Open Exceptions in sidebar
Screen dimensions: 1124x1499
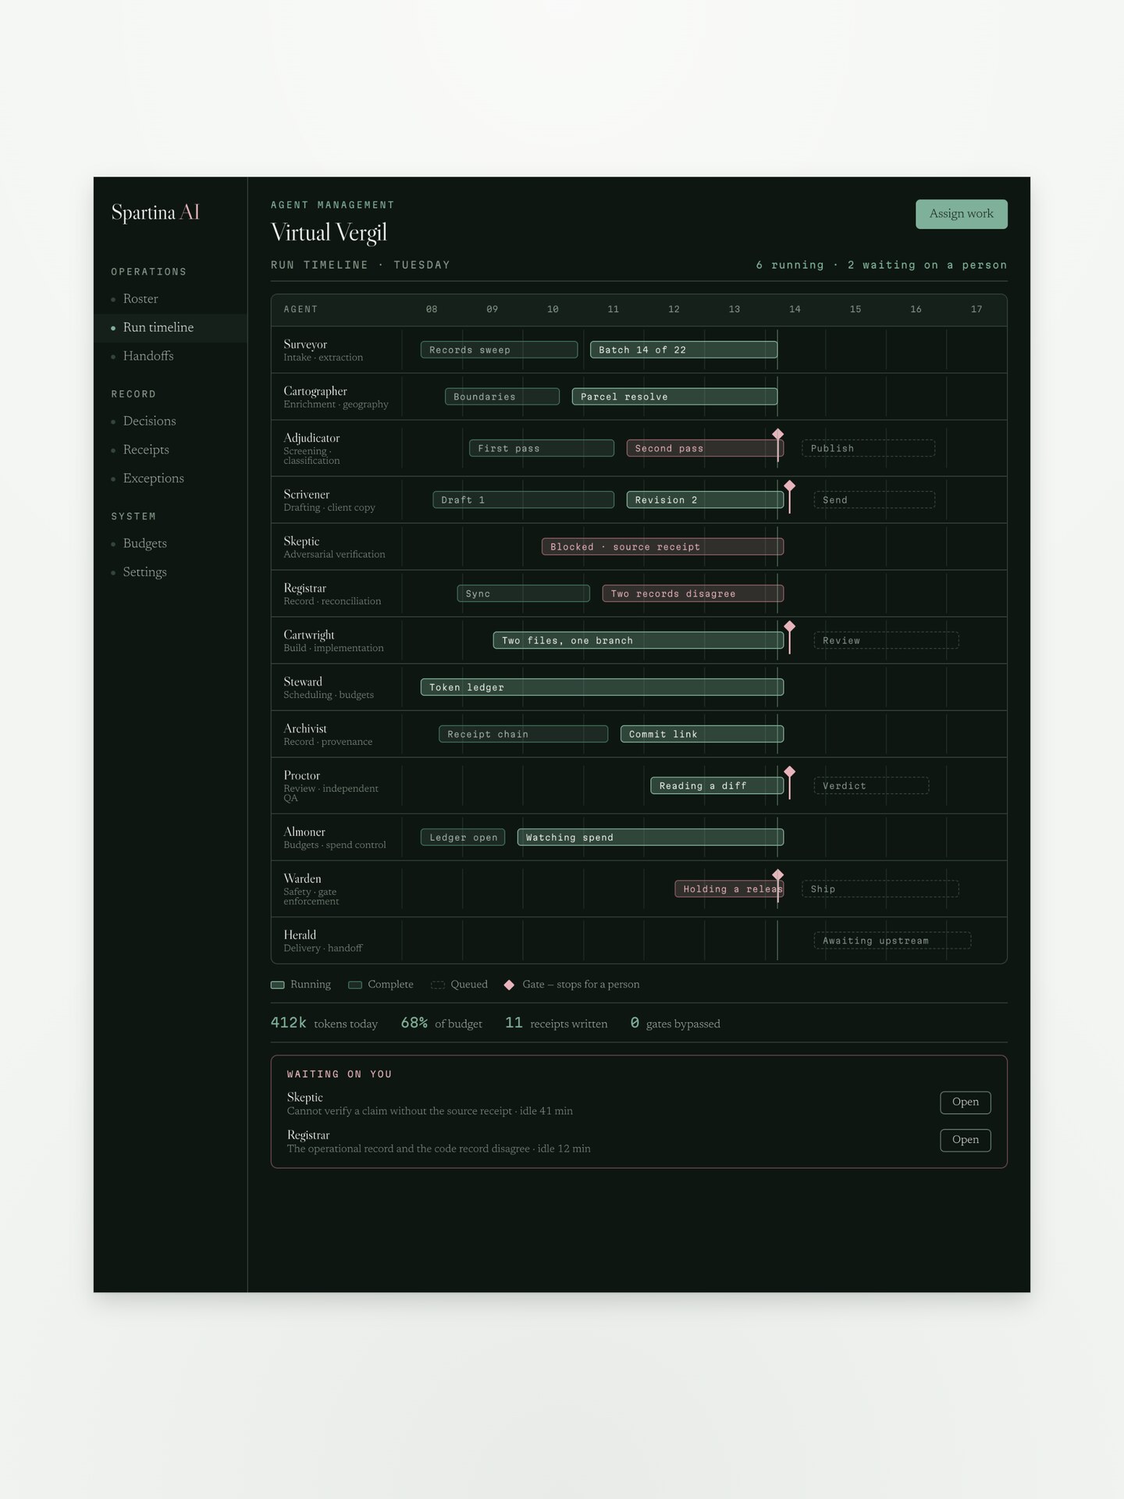[x=154, y=478]
